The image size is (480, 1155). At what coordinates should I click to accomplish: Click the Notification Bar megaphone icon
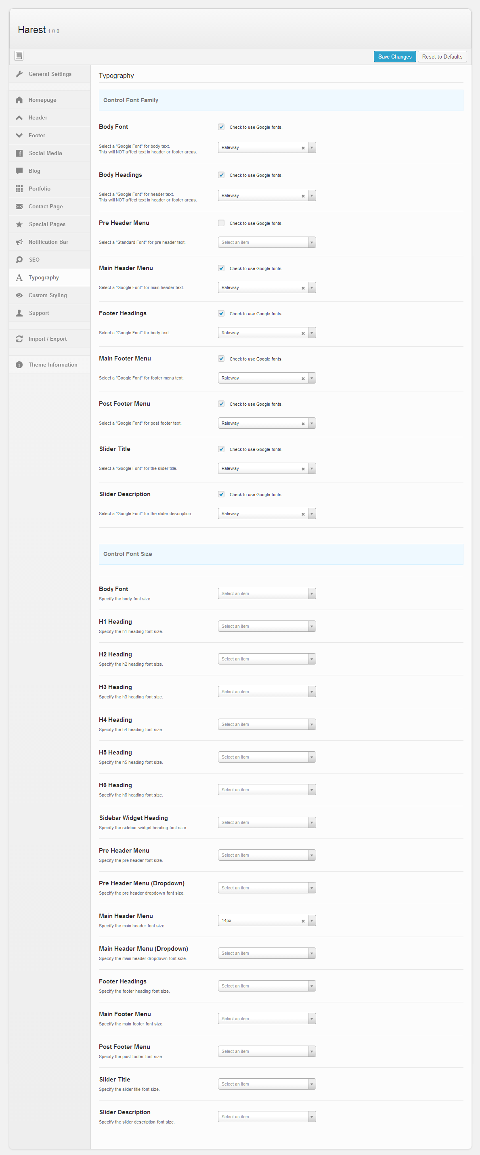pos(19,242)
